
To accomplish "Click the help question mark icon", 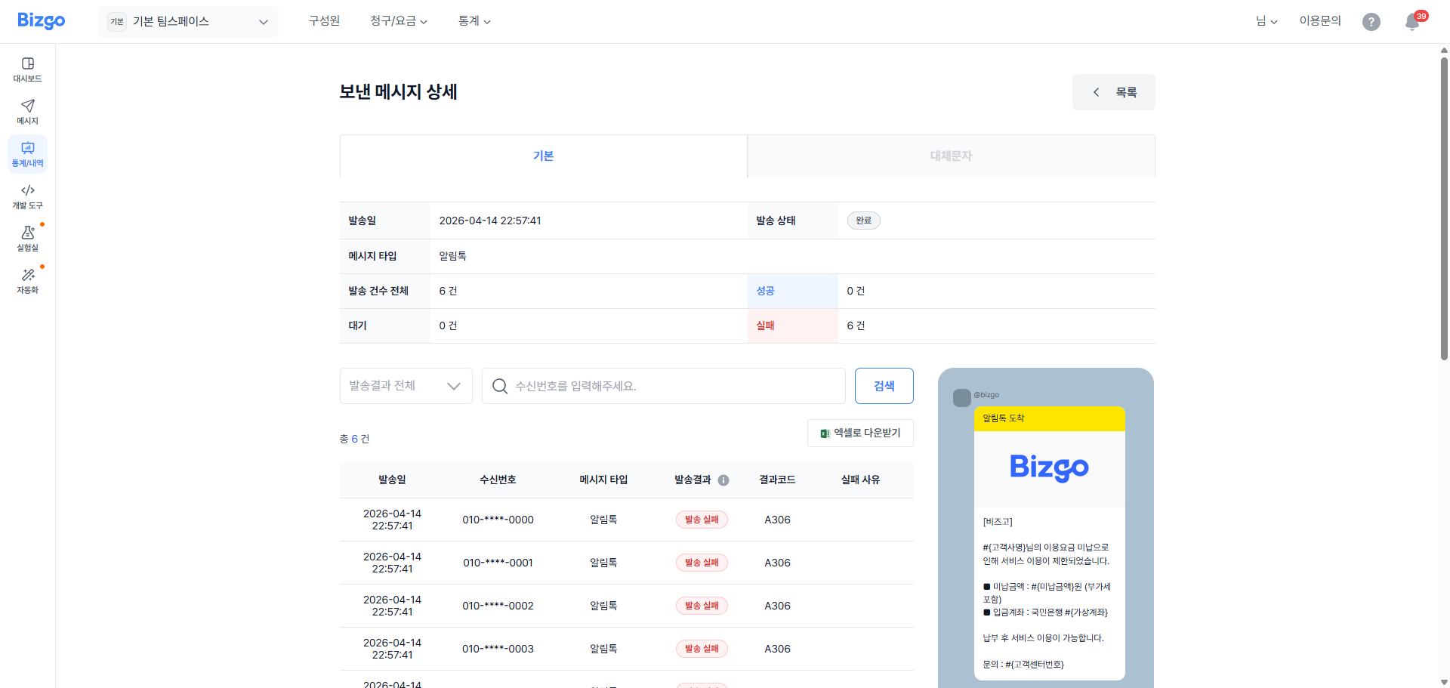I will click(x=1371, y=22).
